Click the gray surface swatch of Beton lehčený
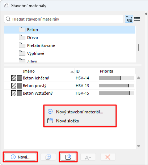The height and width of the screenshot is (165, 148). (20, 78)
